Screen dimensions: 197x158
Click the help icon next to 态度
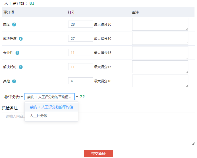(x=14, y=24)
